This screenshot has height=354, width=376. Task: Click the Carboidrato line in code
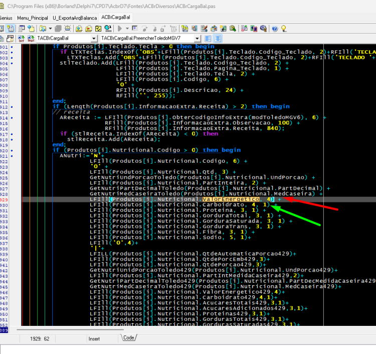click(x=183, y=205)
